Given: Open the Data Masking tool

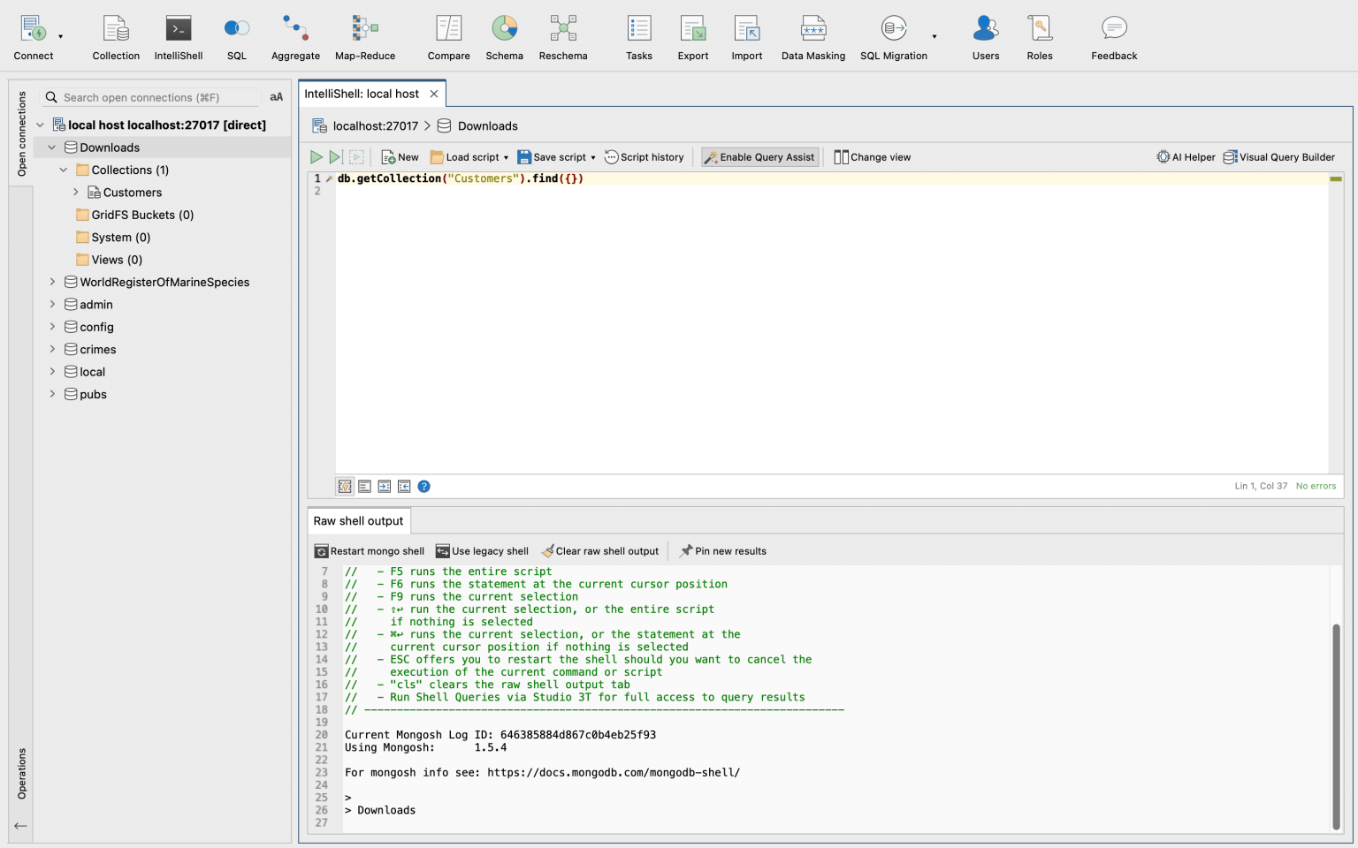Looking at the screenshot, I should point(813,35).
